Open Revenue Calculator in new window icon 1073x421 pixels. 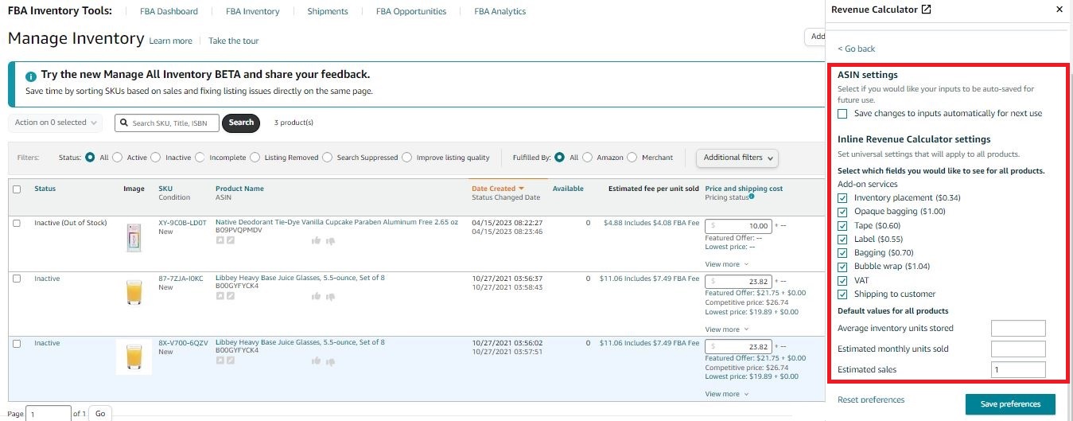[926, 10]
